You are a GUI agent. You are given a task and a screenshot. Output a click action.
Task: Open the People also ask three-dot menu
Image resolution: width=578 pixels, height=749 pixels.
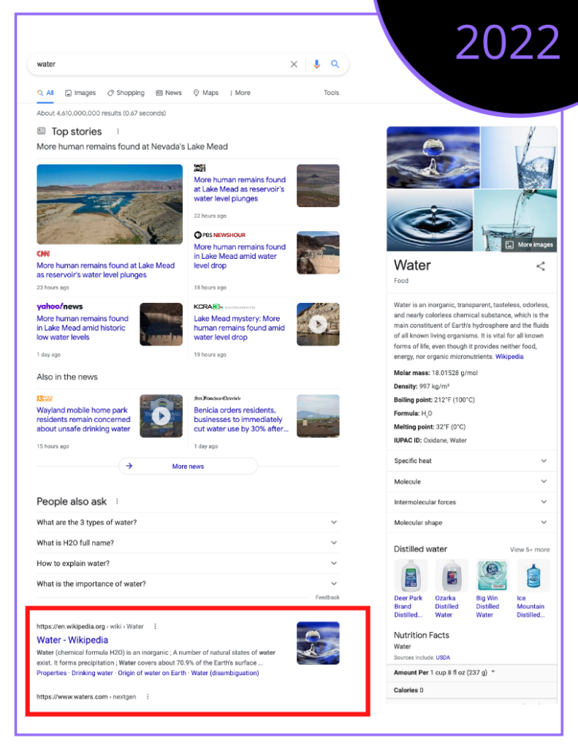click(x=117, y=501)
